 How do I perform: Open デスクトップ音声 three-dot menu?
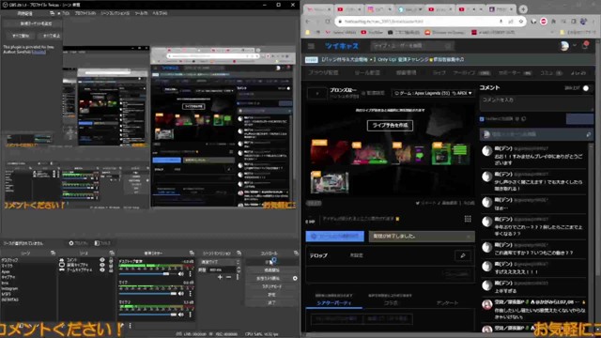[190, 273]
